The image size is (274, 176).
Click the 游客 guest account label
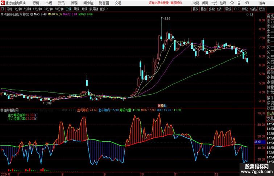(x=262, y=3)
